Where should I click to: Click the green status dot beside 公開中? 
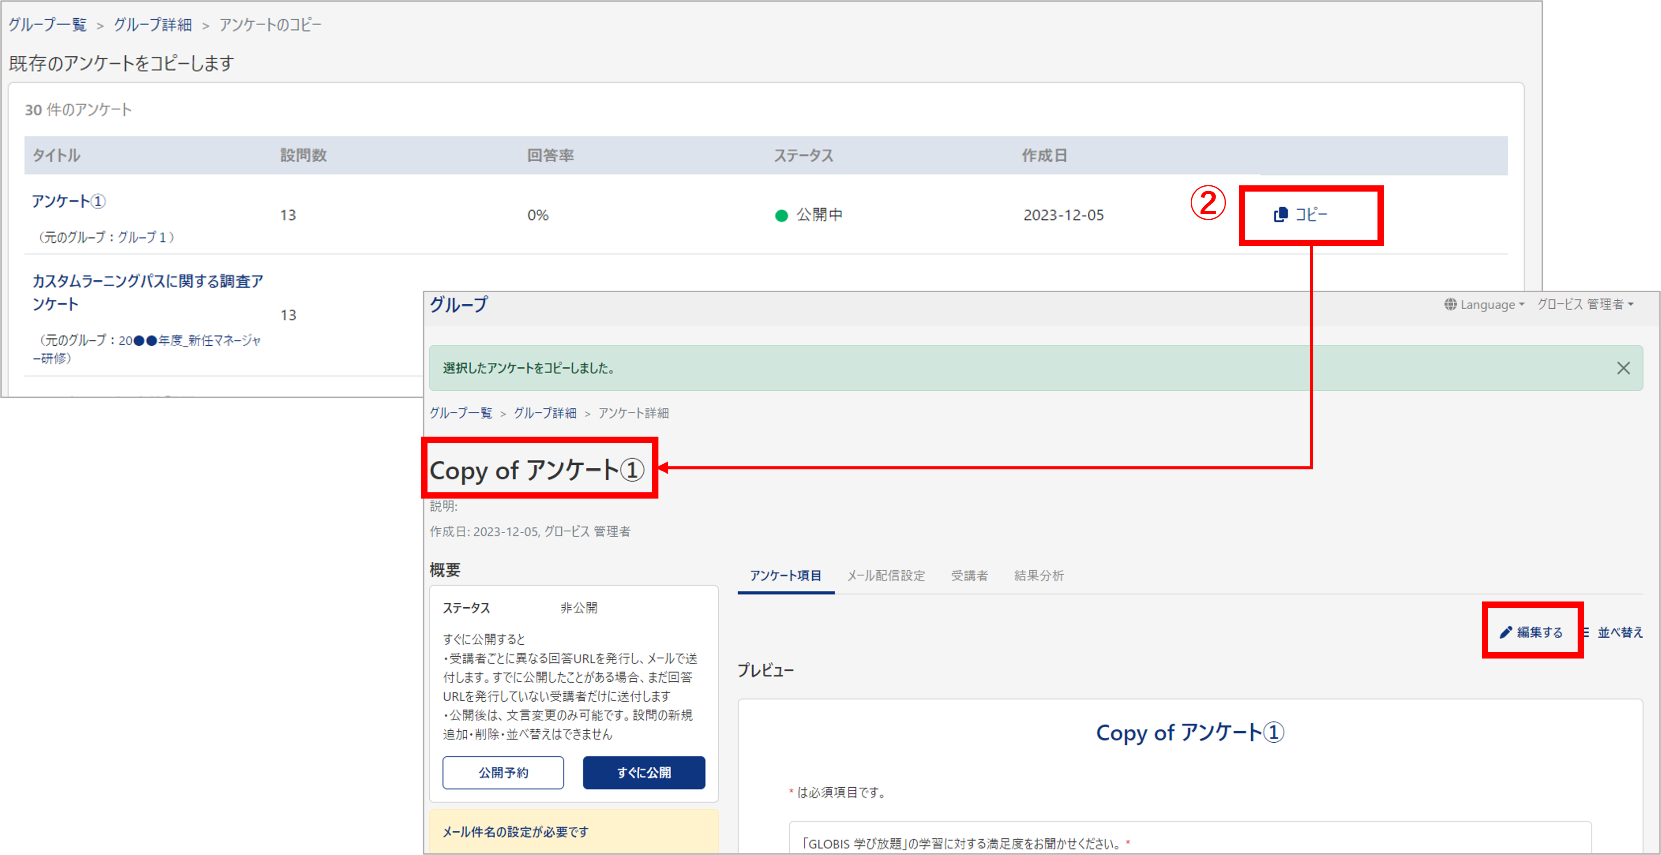(x=781, y=215)
